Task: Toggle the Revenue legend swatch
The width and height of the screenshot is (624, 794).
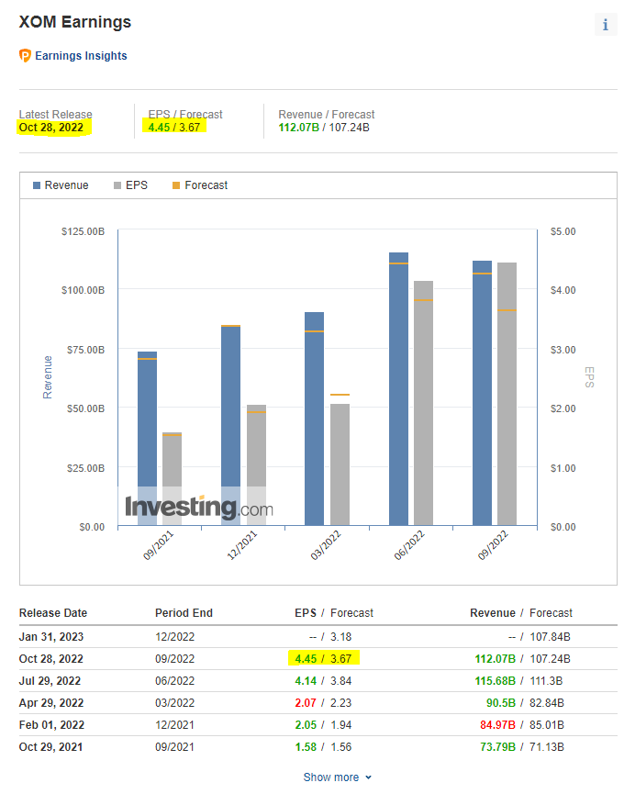Action: 37,185
